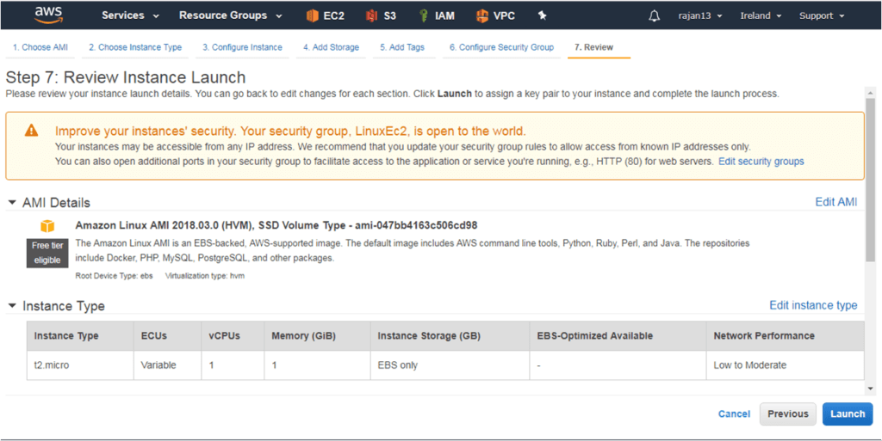Click the Free tier eligible badge
The image size is (882, 441).
(x=47, y=253)
